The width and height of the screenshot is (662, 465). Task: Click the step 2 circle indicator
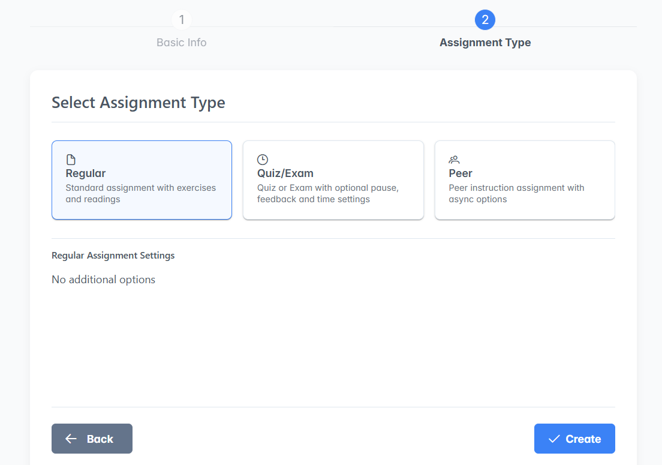pyautogui.click(x=485, y=20)
